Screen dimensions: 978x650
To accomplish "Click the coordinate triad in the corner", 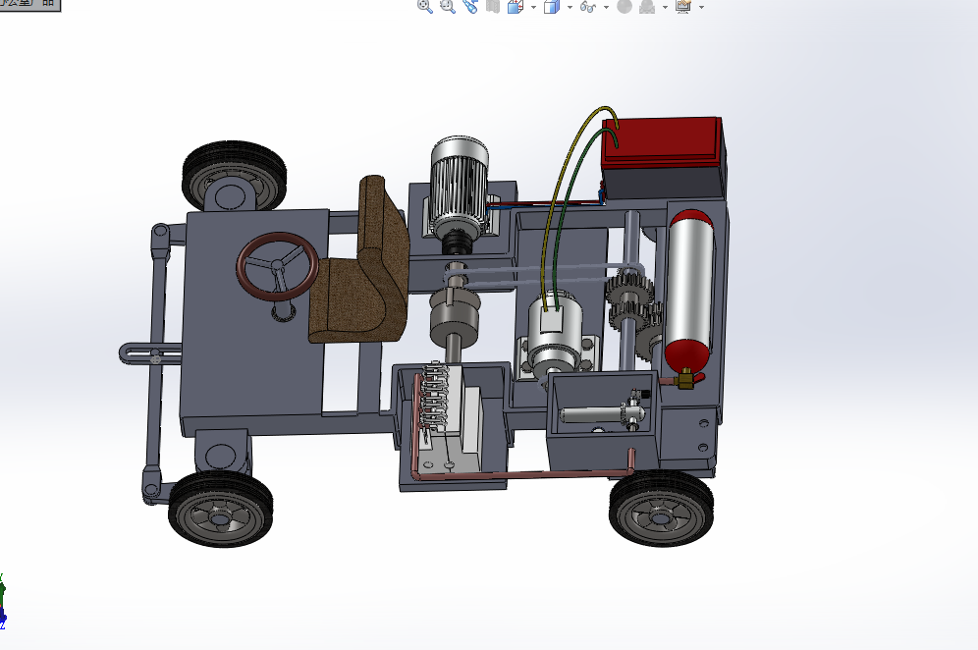I will (3, 601).
